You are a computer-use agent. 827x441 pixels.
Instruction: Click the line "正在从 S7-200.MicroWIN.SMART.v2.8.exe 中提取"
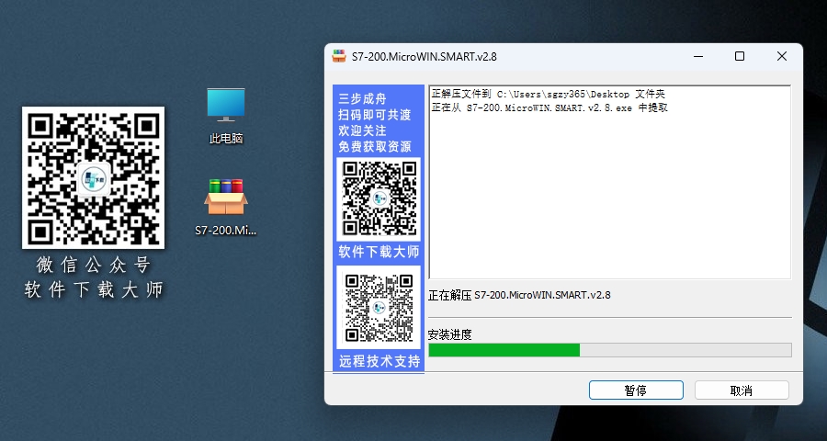tap(549, 107)
